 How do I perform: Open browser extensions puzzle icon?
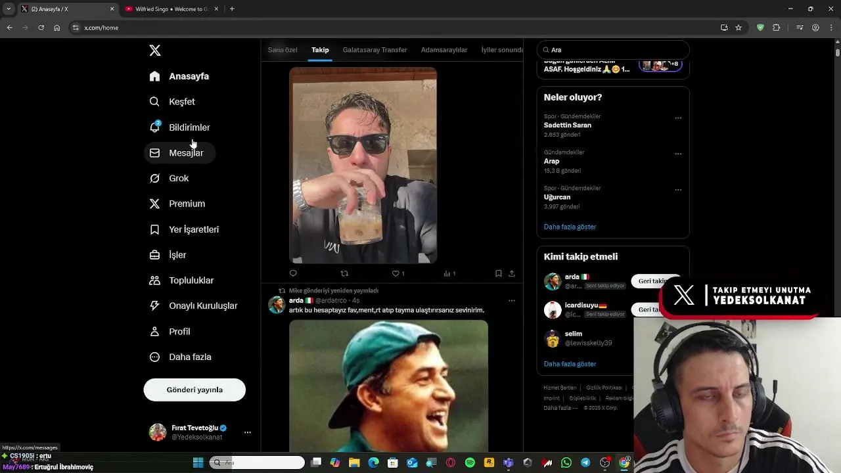(x=776, y=28)
